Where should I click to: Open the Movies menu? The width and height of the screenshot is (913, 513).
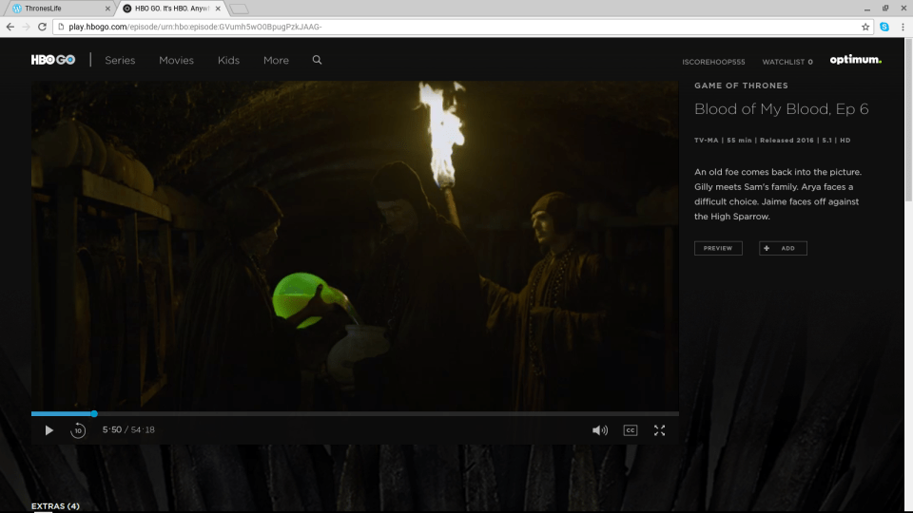(176, 60)
